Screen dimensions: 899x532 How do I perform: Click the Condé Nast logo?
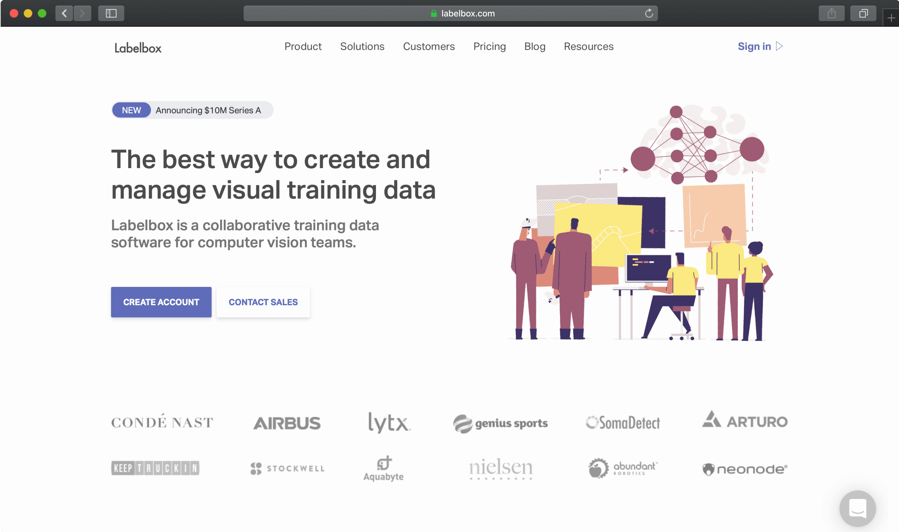coord(162,422)
